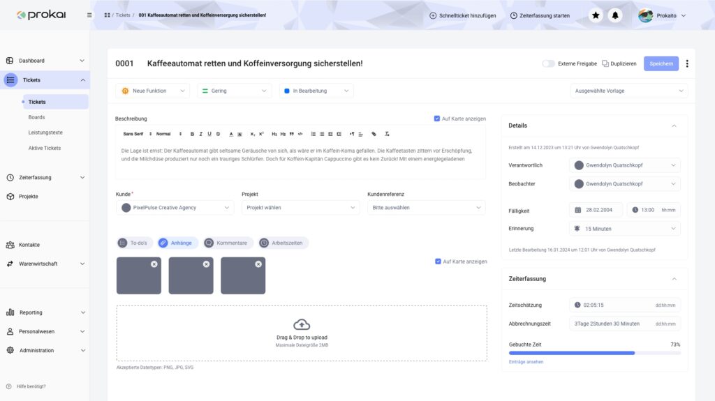
Task: Open the In Bearbeitung status dropdown
Action: click(316, 91)
